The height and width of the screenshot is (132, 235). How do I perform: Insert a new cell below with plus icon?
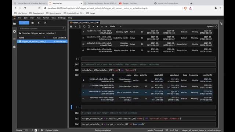[76, 26]
